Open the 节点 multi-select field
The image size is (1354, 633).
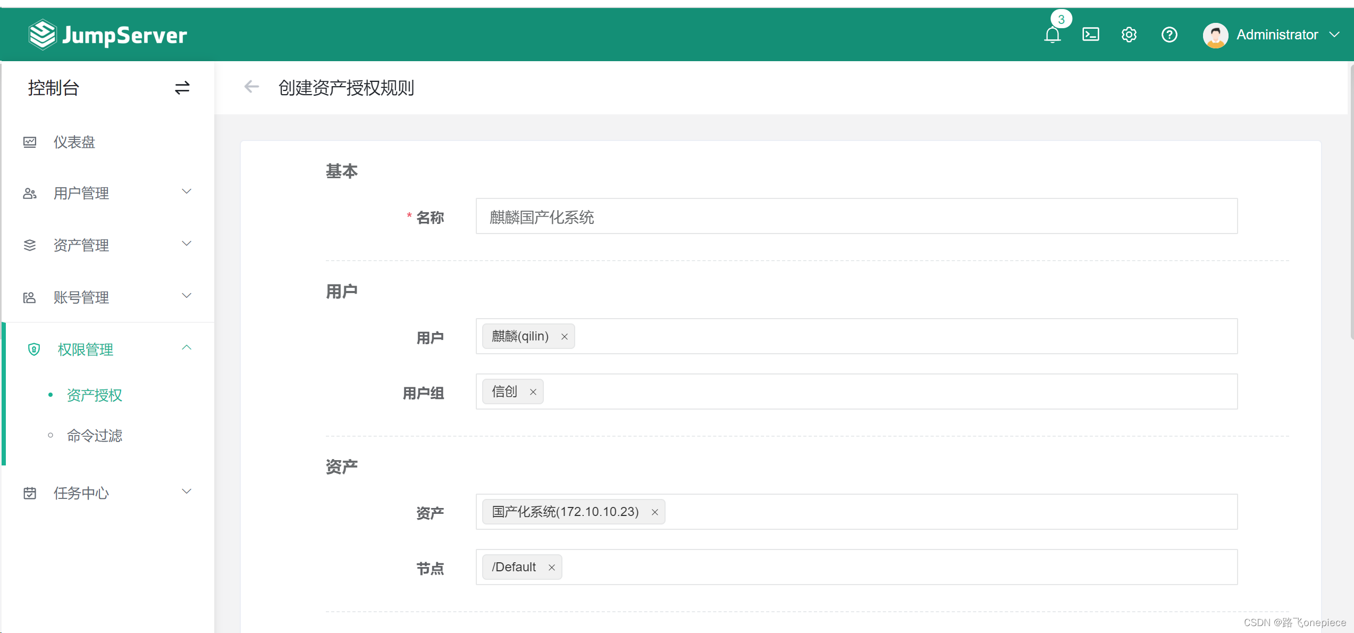[856, 567]
